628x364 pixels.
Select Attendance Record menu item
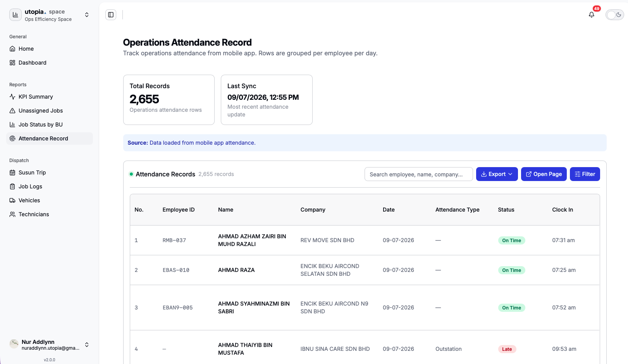click(x=50, y=138)
